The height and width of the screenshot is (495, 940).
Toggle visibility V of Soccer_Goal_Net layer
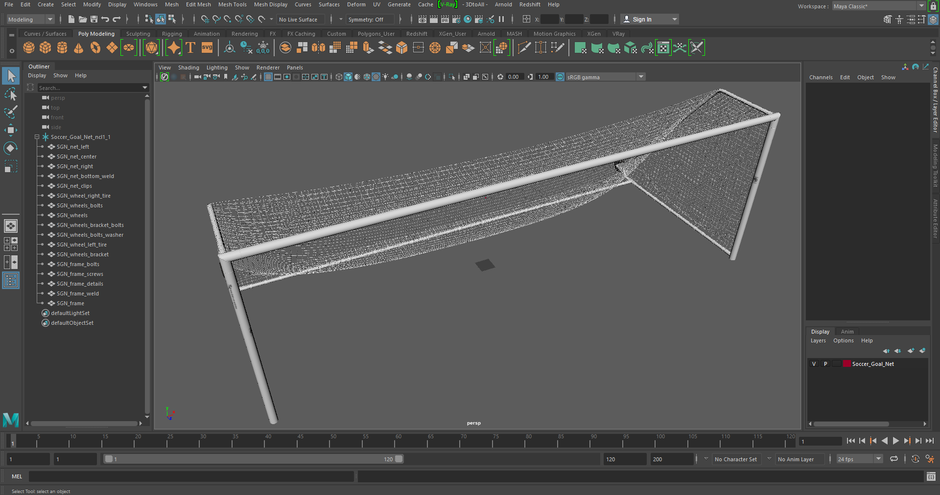pos(814,364)
